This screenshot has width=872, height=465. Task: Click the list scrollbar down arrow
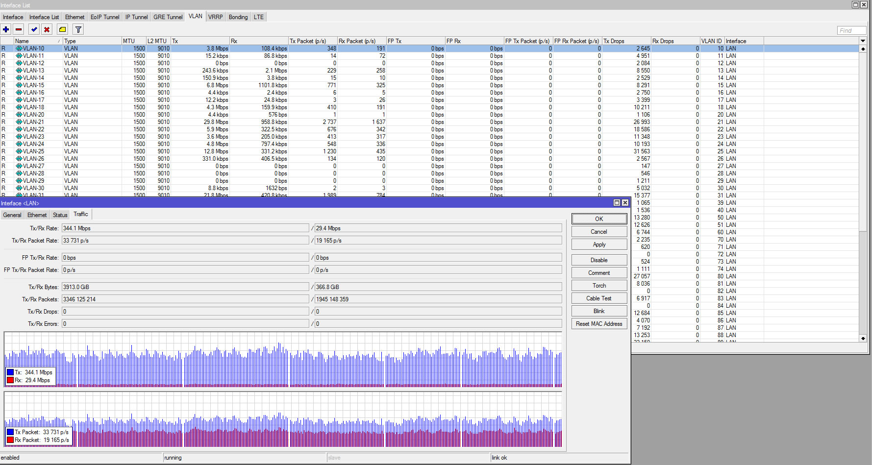[x=863, y=339]
